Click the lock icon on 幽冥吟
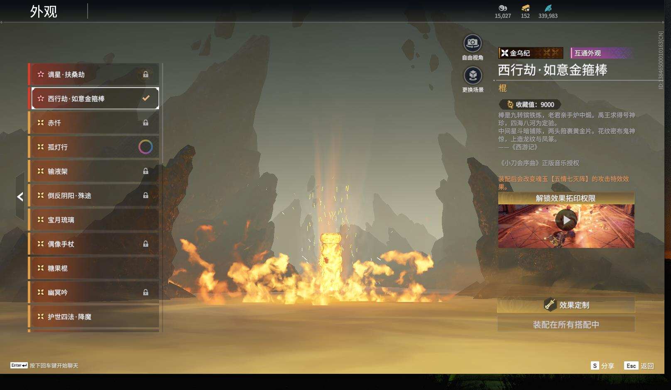 146,292
